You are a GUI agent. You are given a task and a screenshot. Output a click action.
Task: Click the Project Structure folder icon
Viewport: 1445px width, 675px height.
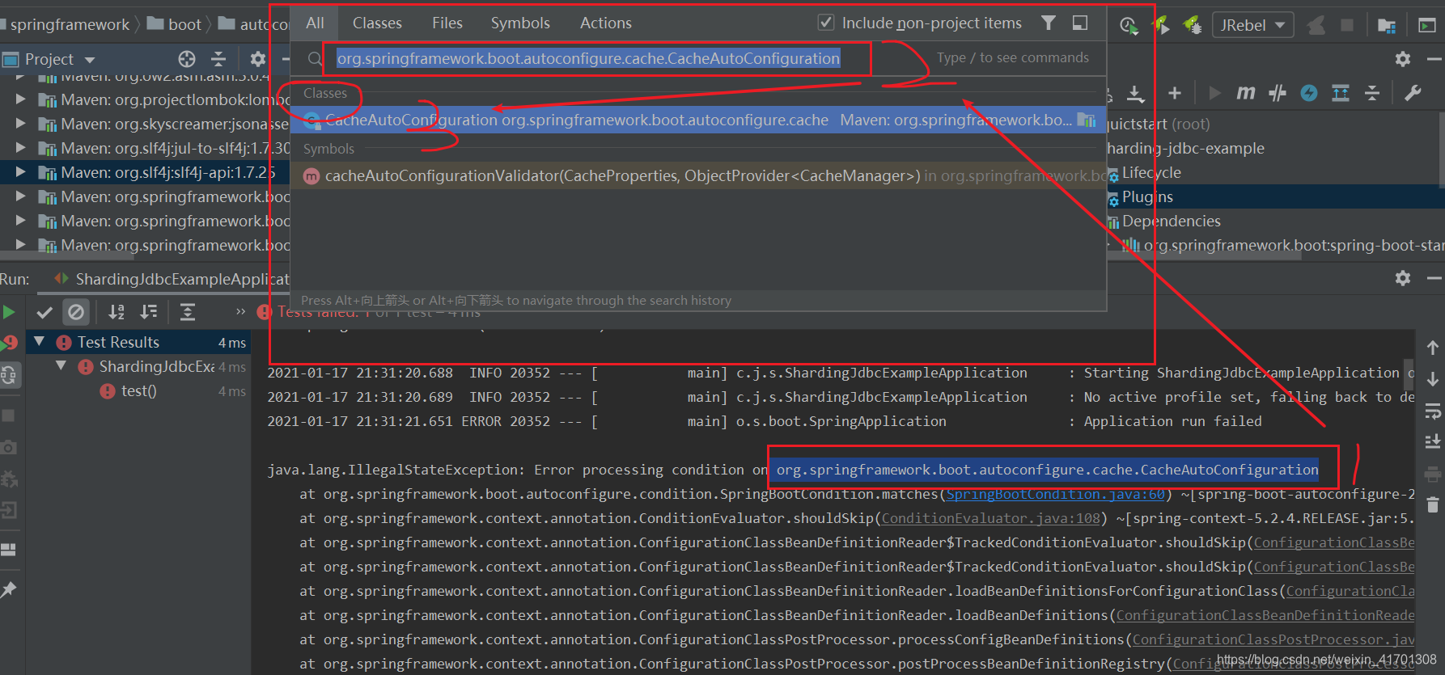[x=1387, y=26]
